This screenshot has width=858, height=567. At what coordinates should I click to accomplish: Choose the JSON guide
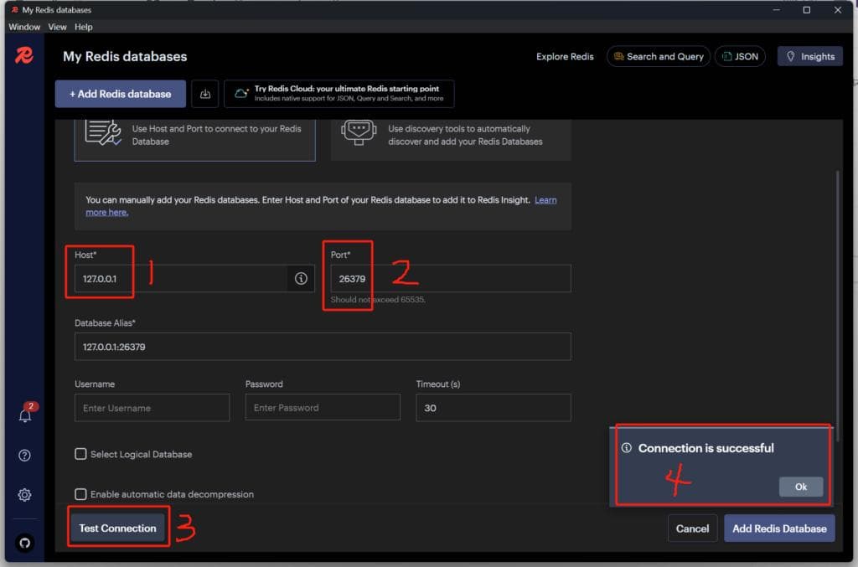point(740,56)
